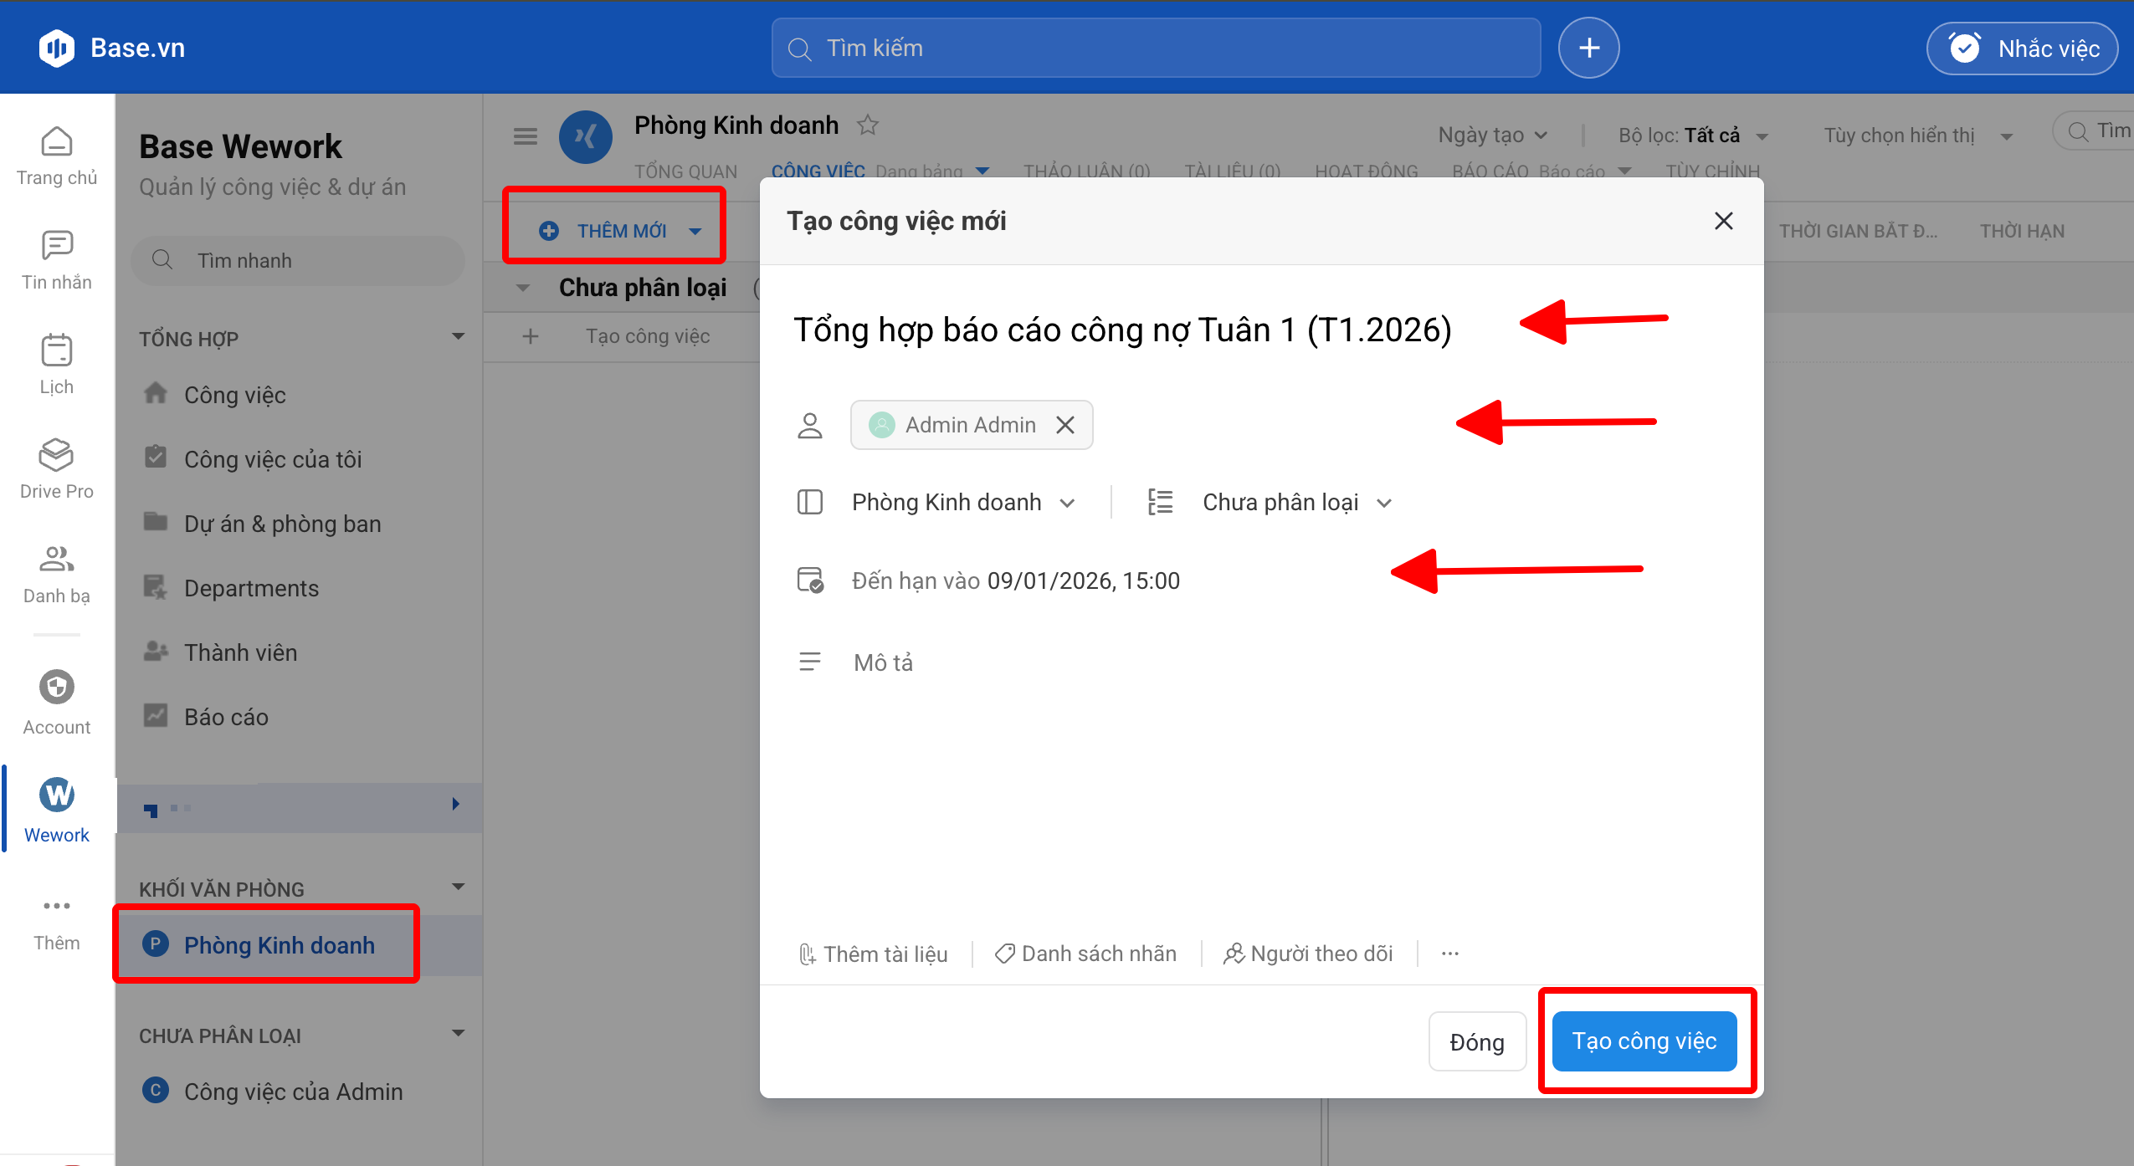The width and height of the screenshot is (2134, 1166).
Task: Click the plus button beside search
Action: 1588,48
